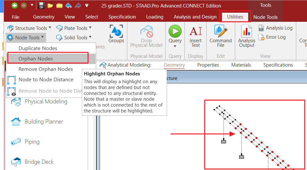Save the model with floppy disk icon
Image resolution: width=307 pixels, height=170 pixels.
[x=41, y=5]
